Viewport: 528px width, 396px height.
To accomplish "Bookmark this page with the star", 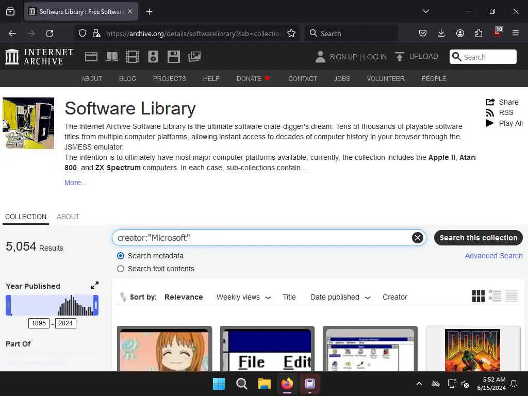I will (291, 34).
